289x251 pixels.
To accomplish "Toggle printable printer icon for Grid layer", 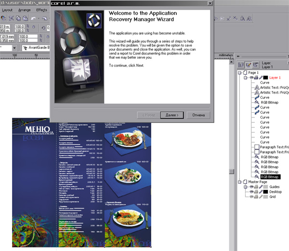I will pyautogui.click(x=256, y=197).
